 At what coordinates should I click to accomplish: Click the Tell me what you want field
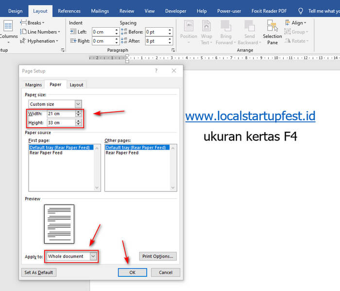[324, 11]
